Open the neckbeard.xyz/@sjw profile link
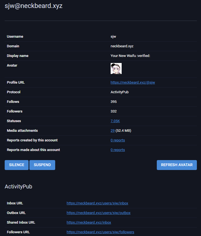Image resolution: width=201 pixels, height=236 pixels. point(133,83)
